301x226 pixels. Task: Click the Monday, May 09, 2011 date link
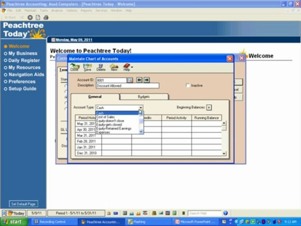pyautogui.click(x=74, y=40)
